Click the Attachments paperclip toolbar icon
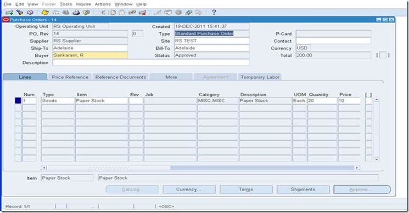 [189, 12]
